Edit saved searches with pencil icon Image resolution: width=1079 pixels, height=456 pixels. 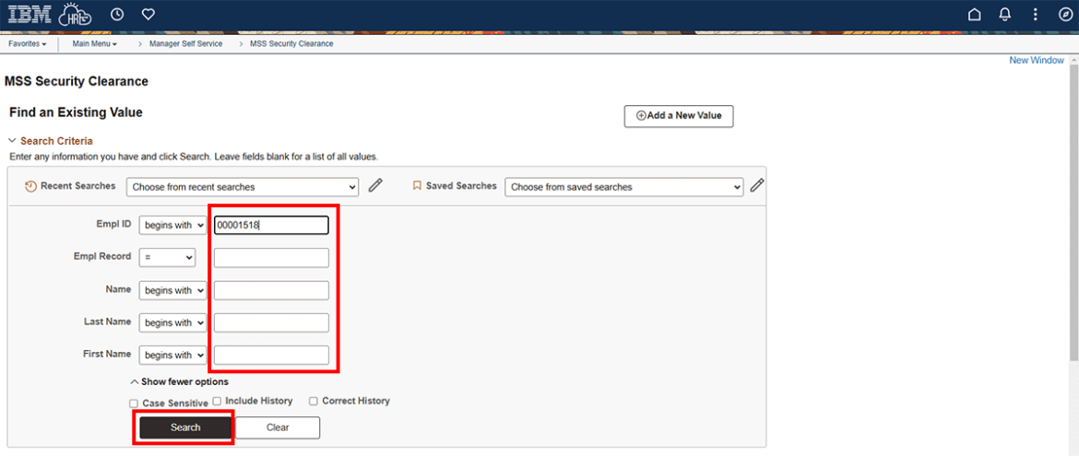(757, 185)
